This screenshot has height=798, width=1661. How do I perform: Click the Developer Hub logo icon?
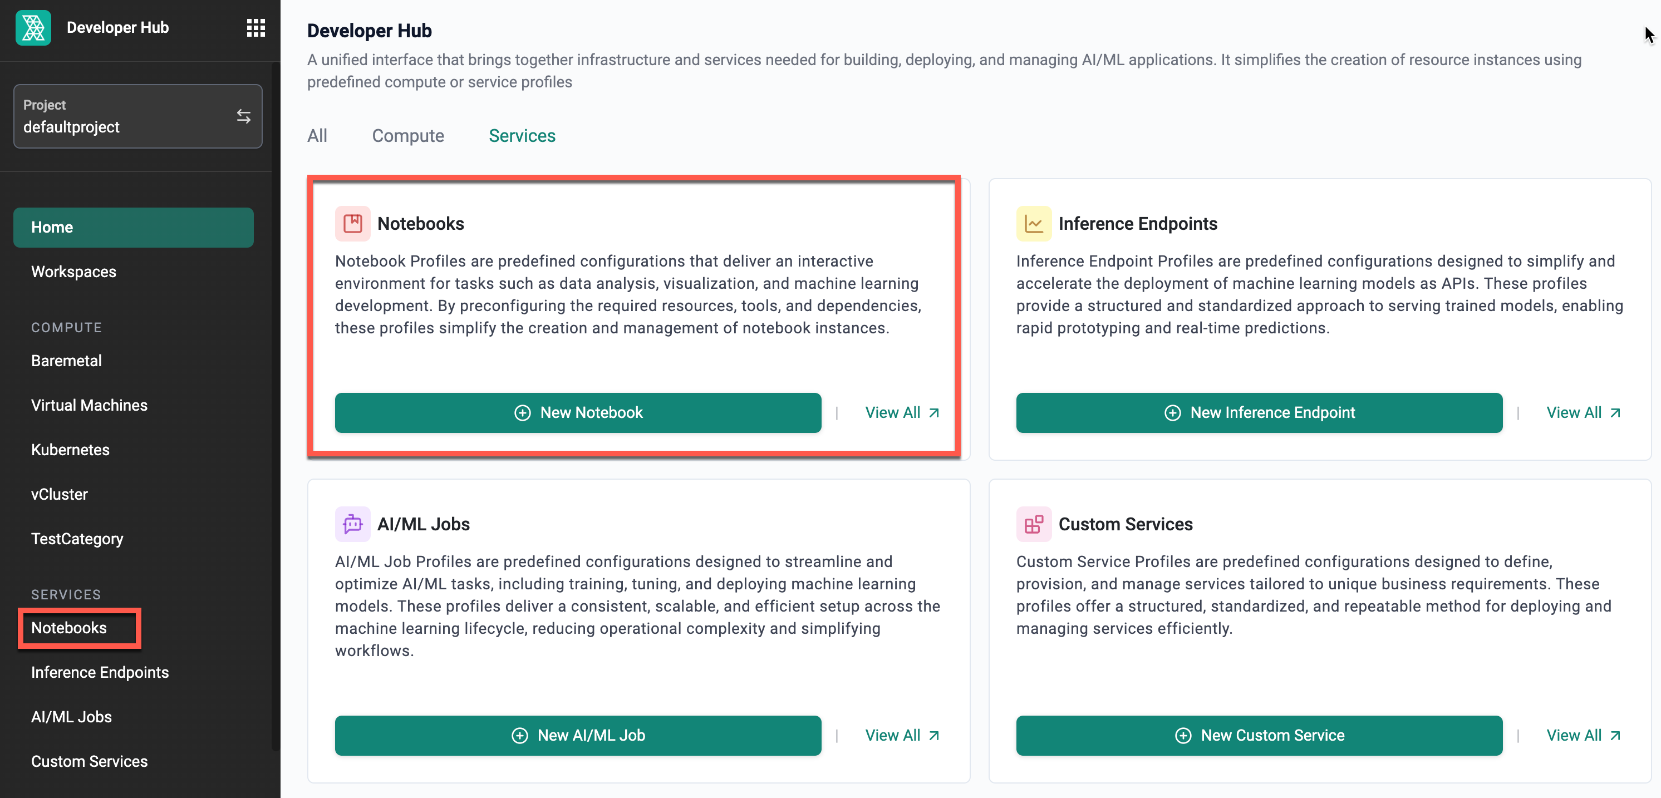(x=33, y=28)
